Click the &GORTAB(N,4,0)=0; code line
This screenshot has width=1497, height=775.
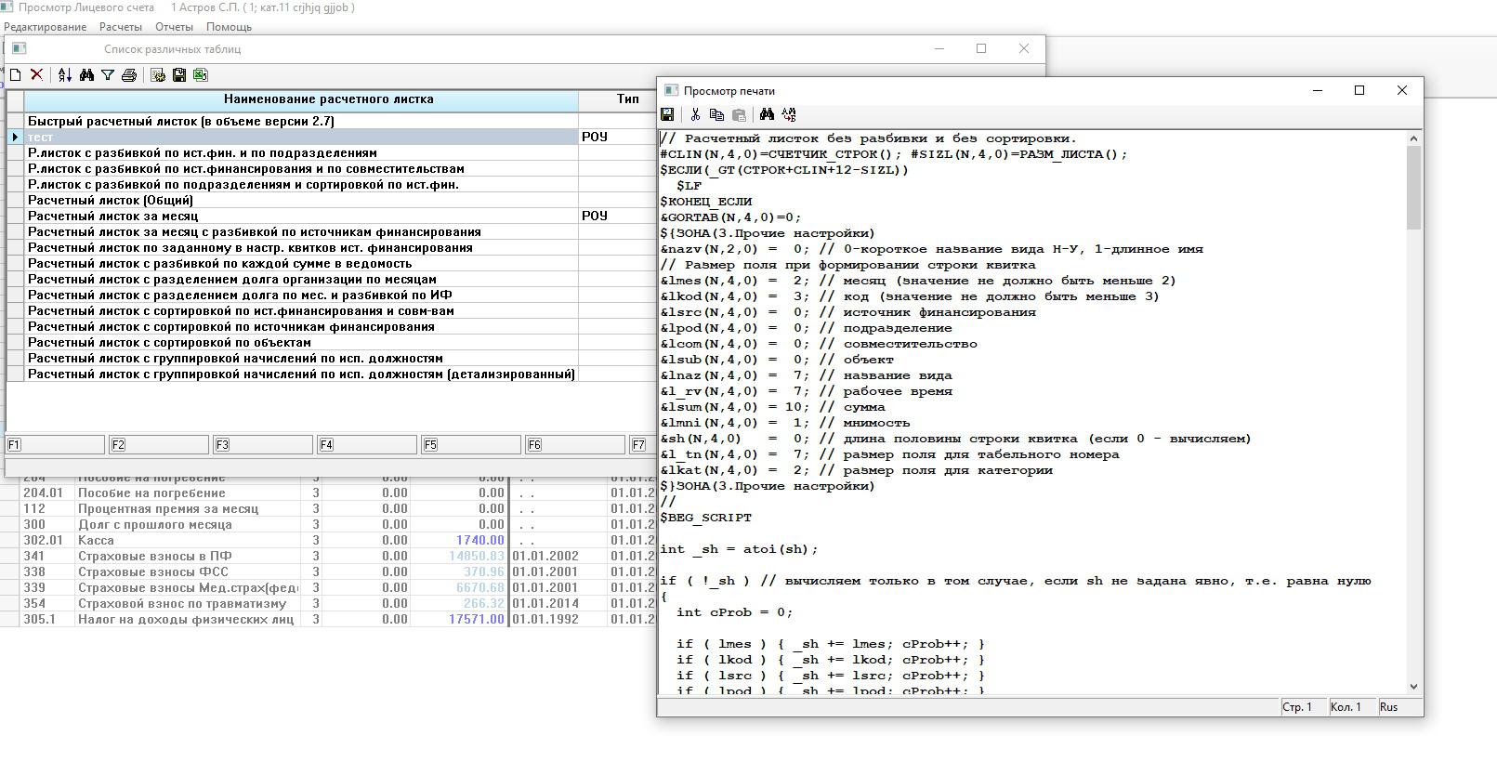coord(730,217)
